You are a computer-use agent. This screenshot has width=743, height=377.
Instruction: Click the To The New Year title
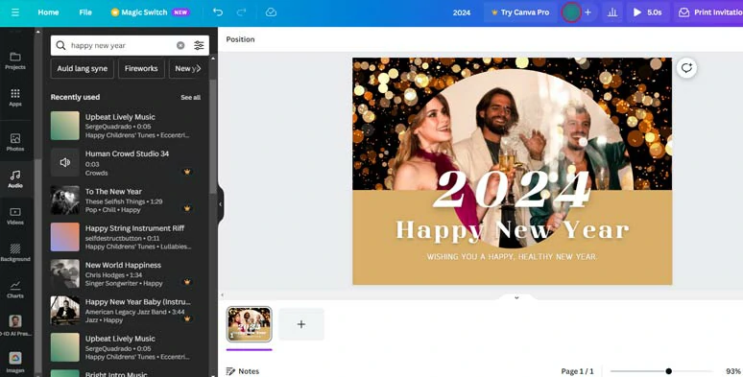pos(113,191)
